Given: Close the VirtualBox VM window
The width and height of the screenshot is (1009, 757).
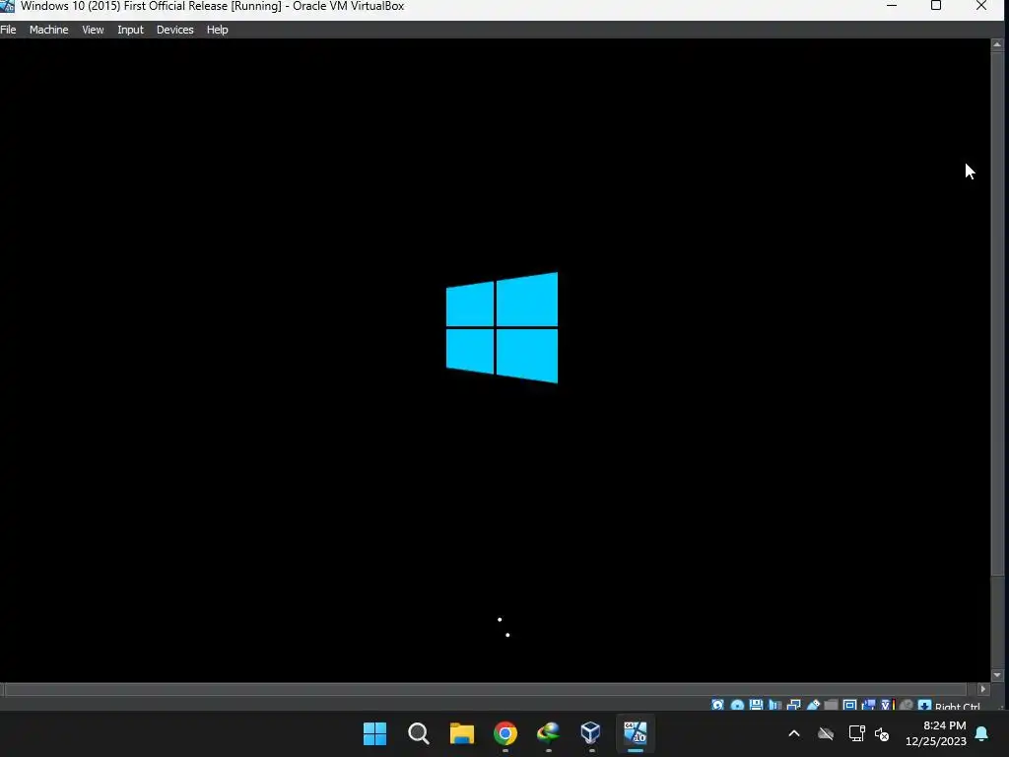Looking at the screenshot, I should pyautogui.click(x=981, y=6).
